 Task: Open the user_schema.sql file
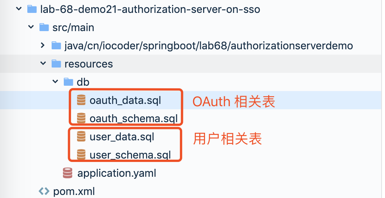(130, 155)
